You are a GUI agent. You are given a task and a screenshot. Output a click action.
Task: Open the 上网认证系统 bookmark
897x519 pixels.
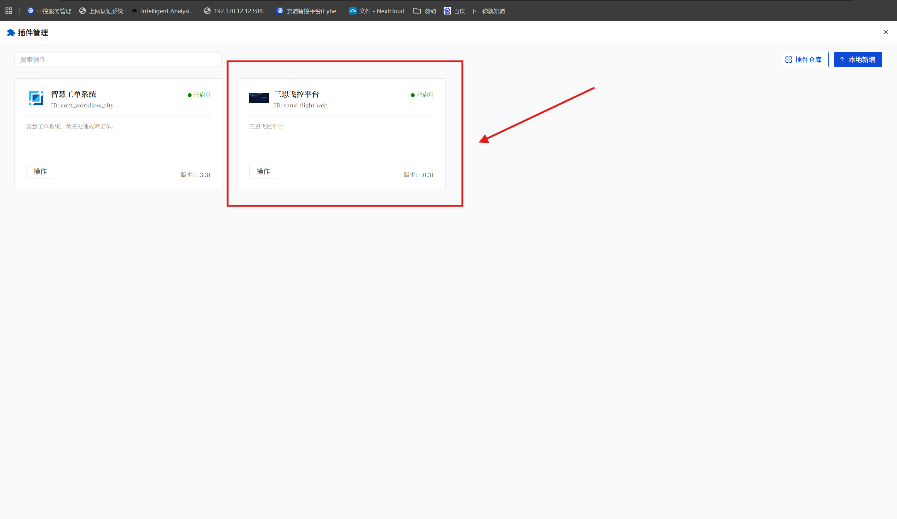(101, 11)
